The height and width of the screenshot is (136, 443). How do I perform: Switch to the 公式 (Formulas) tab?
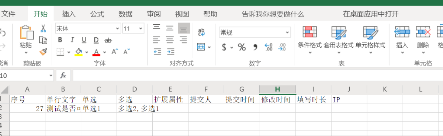coord(97,14)
